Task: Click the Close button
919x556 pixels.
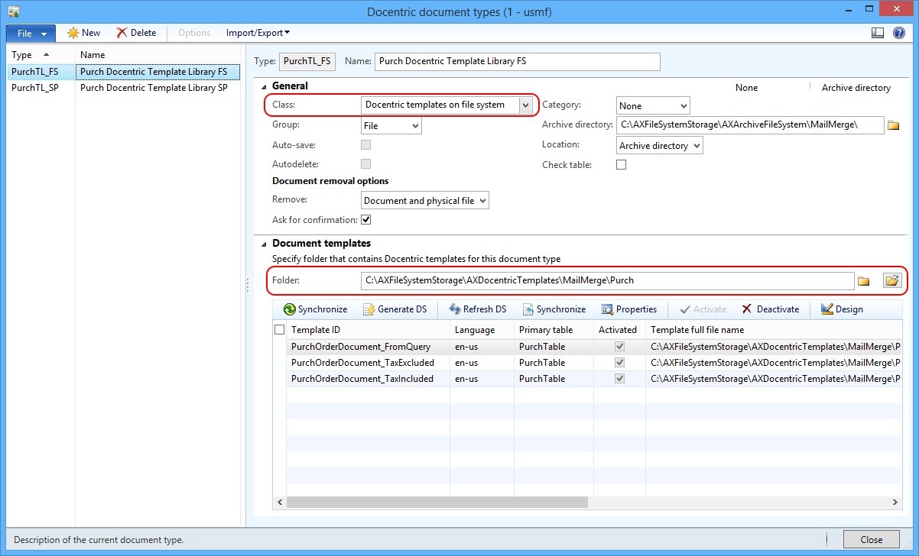Action: [871, 539]
